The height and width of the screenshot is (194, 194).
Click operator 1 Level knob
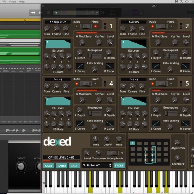(110, 42)
